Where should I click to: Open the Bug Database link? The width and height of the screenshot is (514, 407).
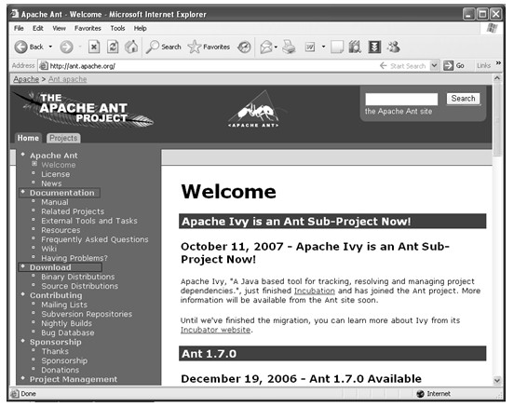coord(68,332)
